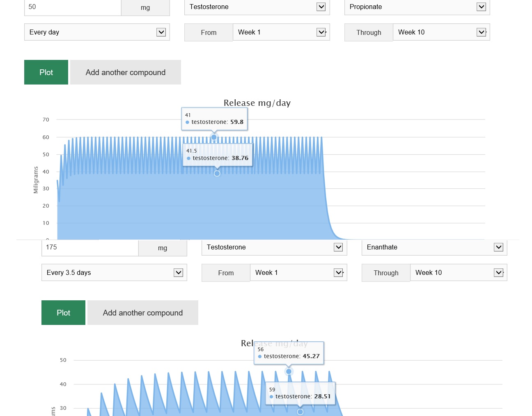Open the Testosterone dropdown in the upper form

click(x=257, y=7)
